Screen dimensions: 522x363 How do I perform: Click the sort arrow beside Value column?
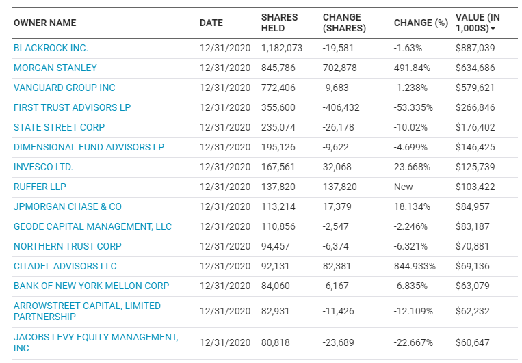pos(493,29)
